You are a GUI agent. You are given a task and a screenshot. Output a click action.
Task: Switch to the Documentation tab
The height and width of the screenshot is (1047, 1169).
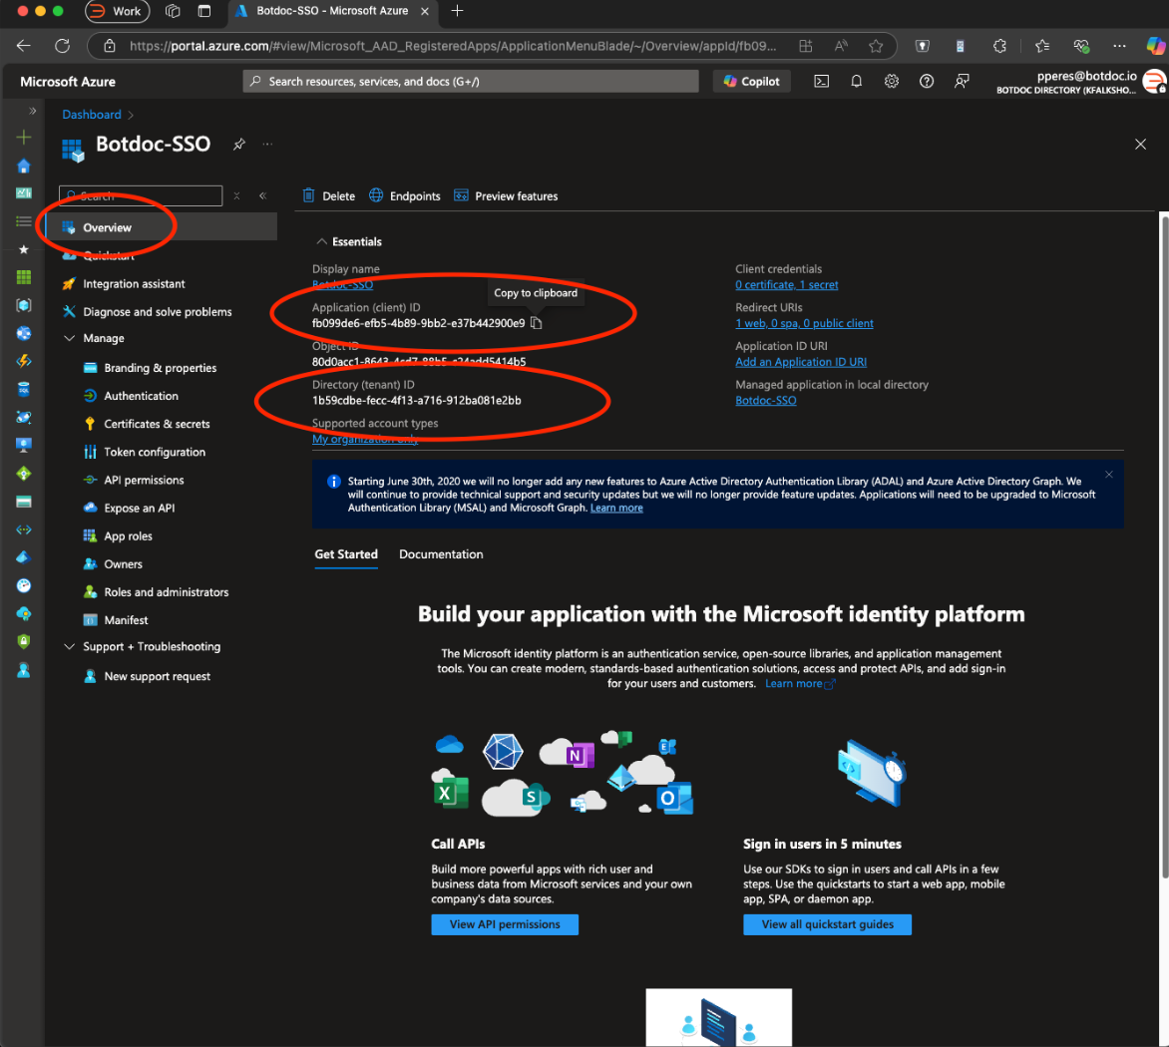coord(441,554)
